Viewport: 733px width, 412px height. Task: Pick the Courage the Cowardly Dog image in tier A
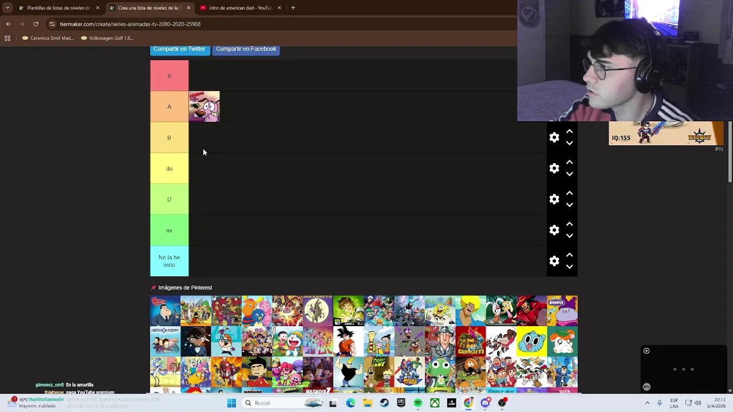click(x=204, y=106)
